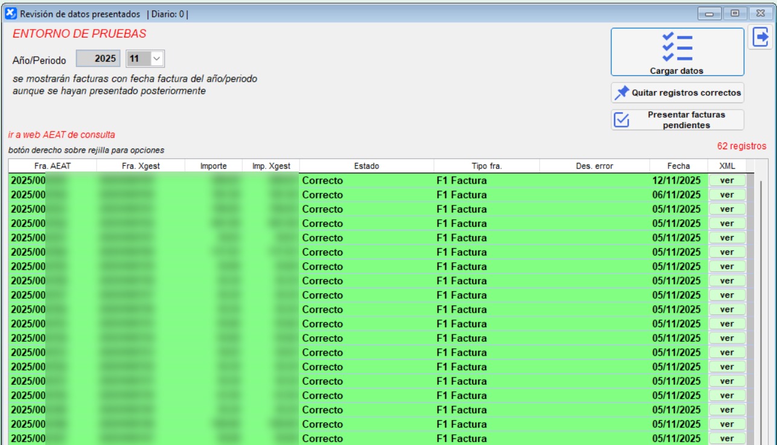This screenshot has height=445, width=777.
Task: Click the Presentar facturas pendientes button
Action: (x=677, y=119)
